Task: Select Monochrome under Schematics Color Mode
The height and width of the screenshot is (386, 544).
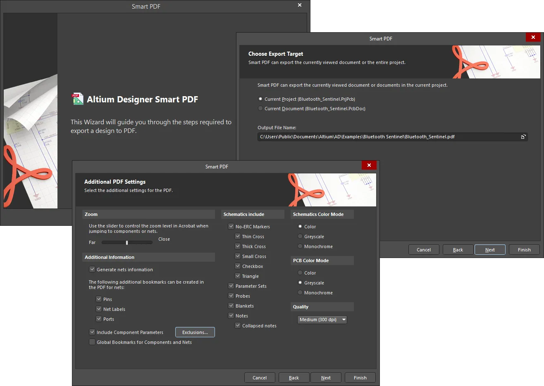Action: click(300, 246)
